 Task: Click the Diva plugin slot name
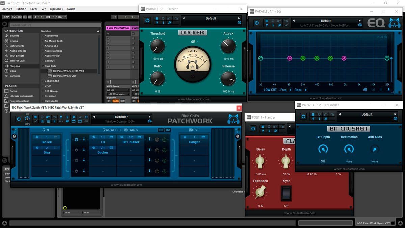pos(47,152)
